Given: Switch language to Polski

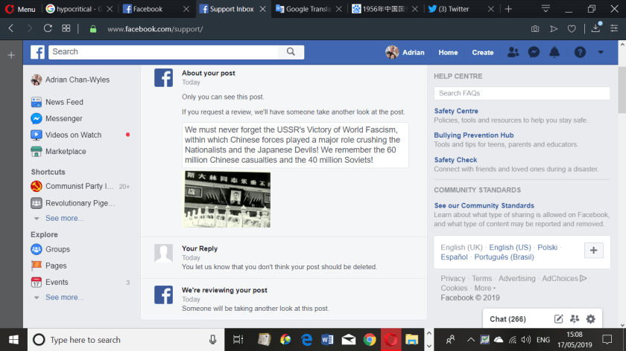Looking at the screenshot, I should coord(547,248).
